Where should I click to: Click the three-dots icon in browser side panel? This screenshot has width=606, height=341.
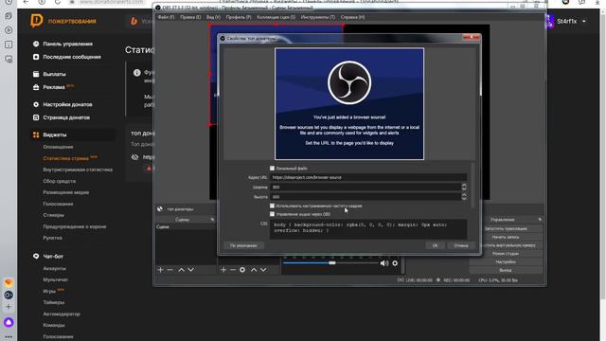(x=9, y=337)
